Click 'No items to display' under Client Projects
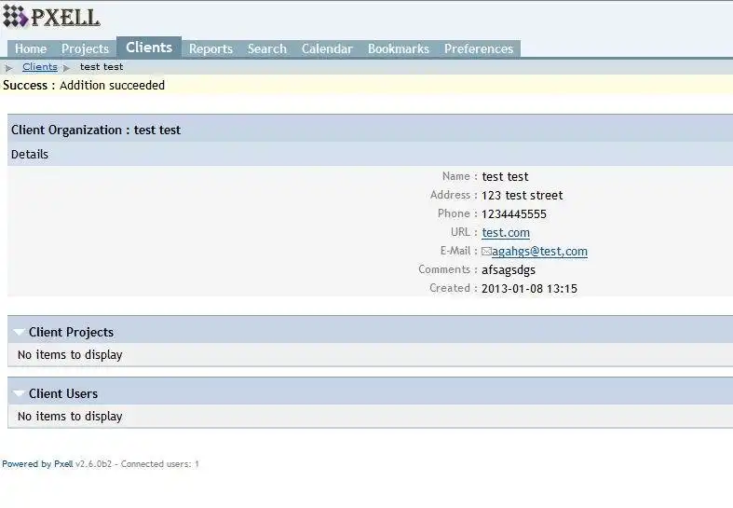This screenshot has width=733, height=508. coord(70,355)
